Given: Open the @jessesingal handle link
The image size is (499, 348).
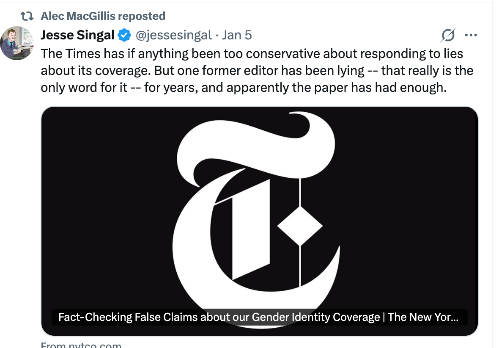Looking at the screenshot, I should point(173,35).
